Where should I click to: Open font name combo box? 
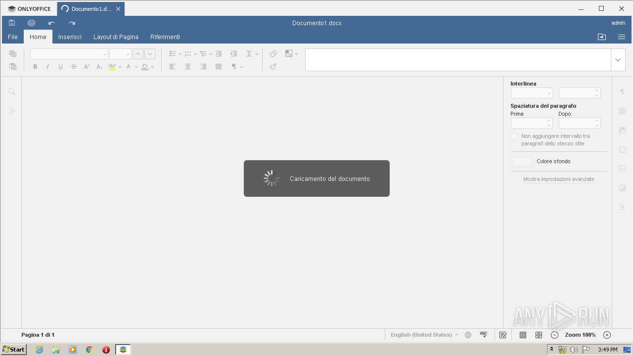(x=69, y=54)
